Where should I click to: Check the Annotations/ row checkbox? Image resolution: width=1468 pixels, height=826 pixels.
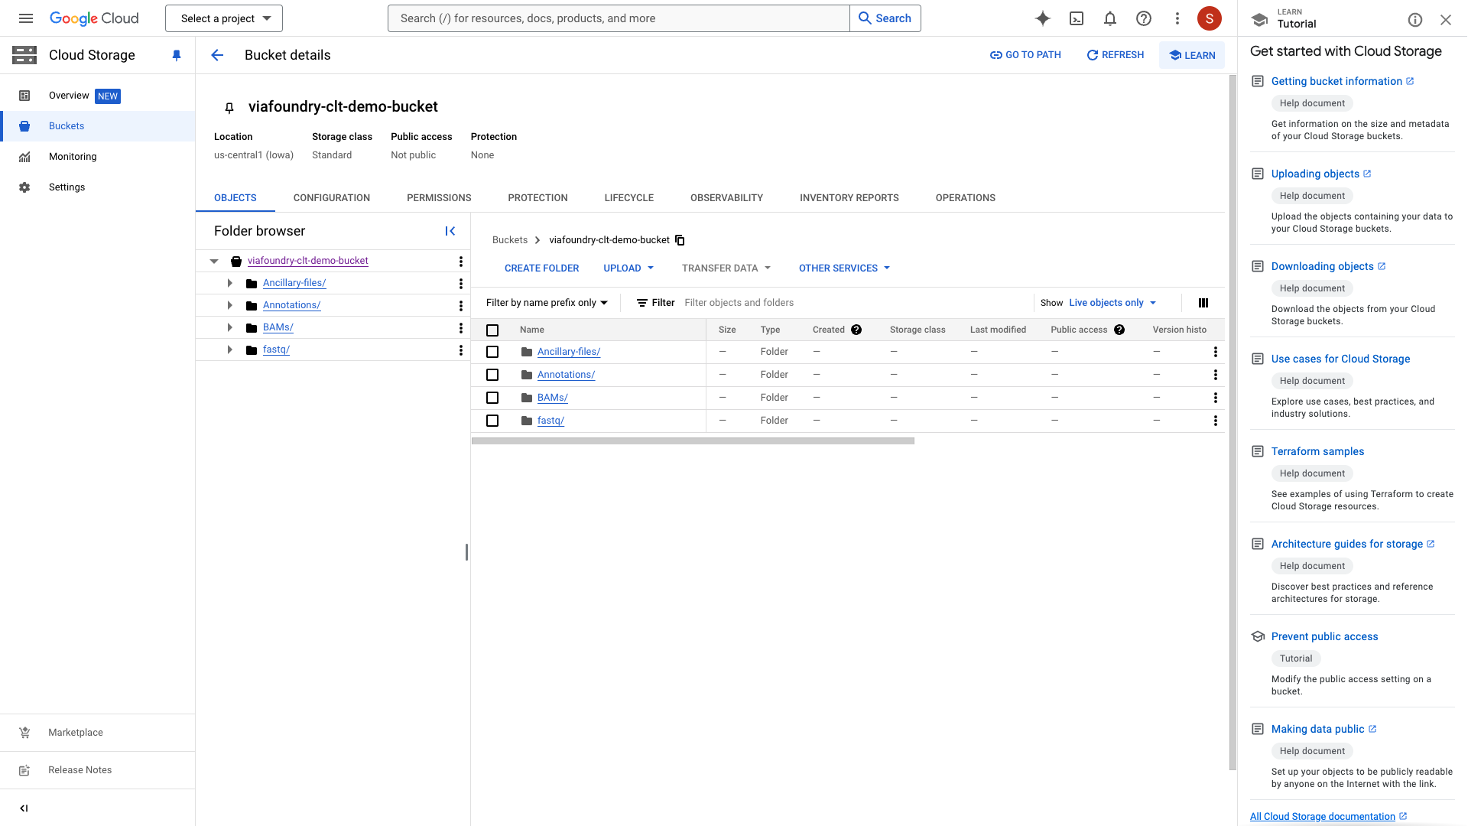point(492,375)
